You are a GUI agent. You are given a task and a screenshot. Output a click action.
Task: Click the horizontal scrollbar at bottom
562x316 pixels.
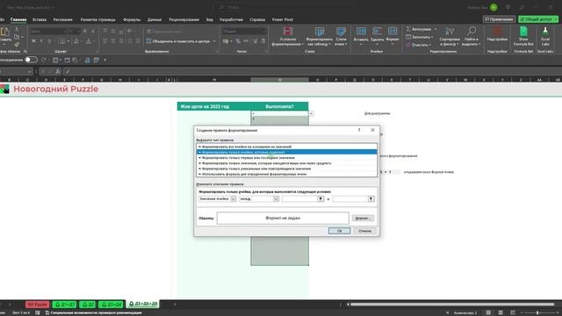452,305
